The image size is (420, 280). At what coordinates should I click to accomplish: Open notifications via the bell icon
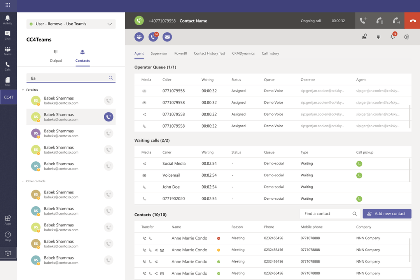tap(392, 36)
